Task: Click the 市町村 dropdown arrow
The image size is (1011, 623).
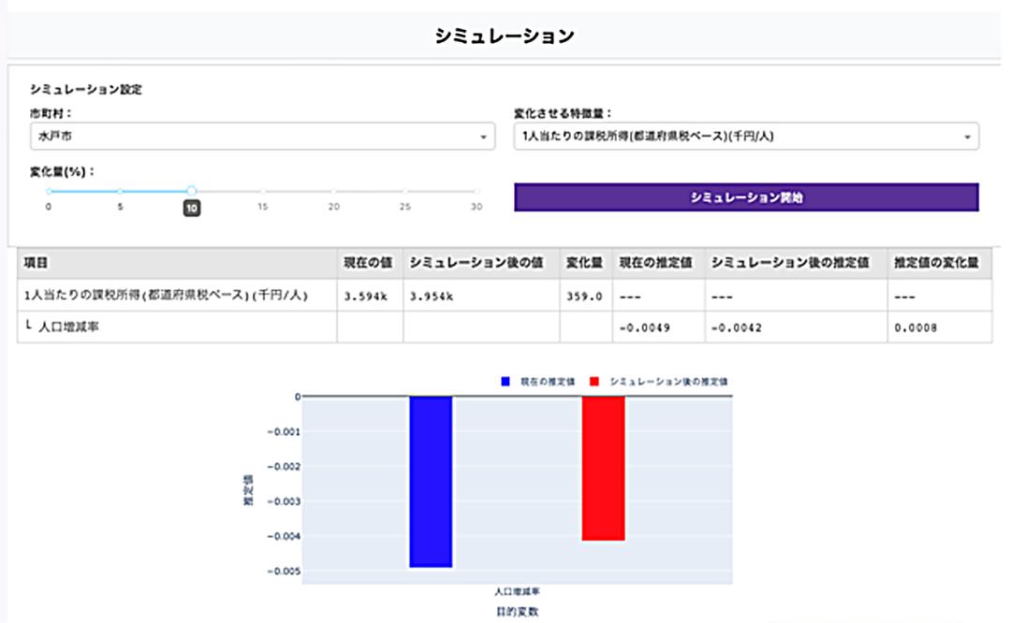Action: click(x=483, y=138)
